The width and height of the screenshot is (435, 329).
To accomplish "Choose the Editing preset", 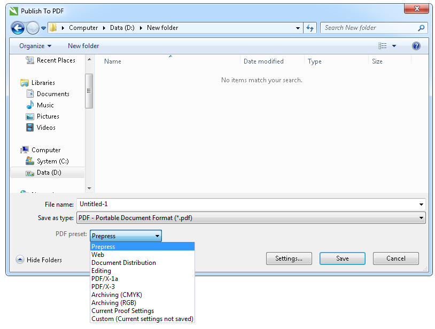I will 142,271.
